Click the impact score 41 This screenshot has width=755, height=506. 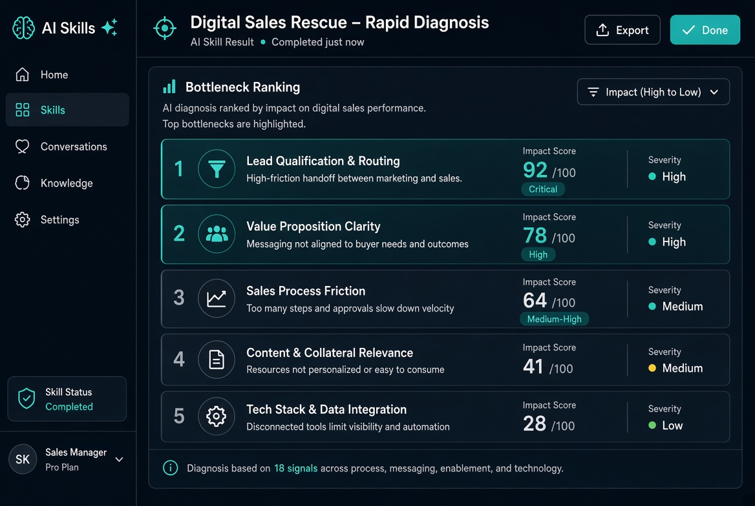[x=533, y=367]
